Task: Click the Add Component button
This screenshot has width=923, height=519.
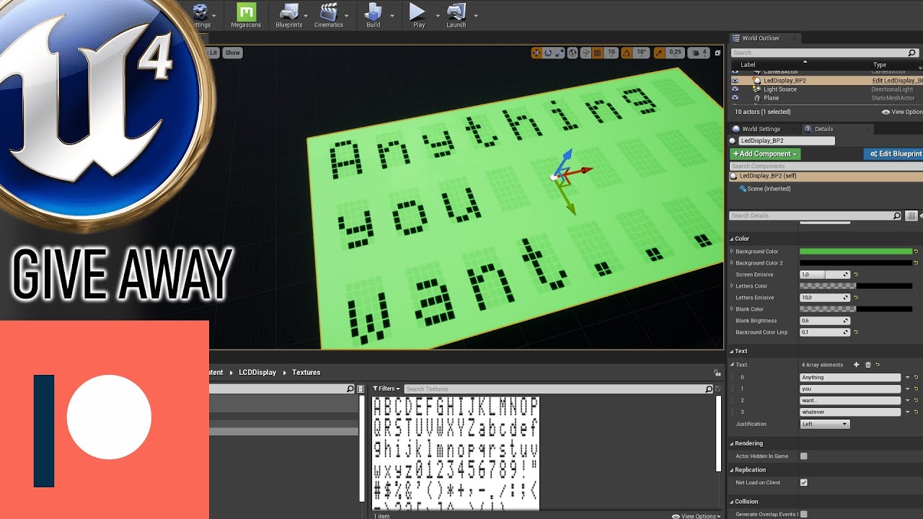Action: click(x=765, y=154)
